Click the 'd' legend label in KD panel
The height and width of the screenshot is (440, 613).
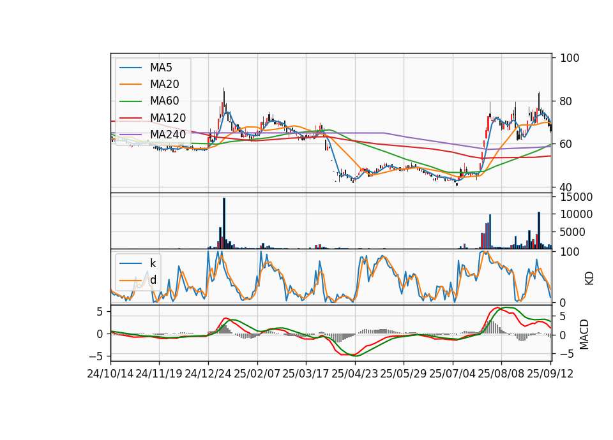click(153, 280)
